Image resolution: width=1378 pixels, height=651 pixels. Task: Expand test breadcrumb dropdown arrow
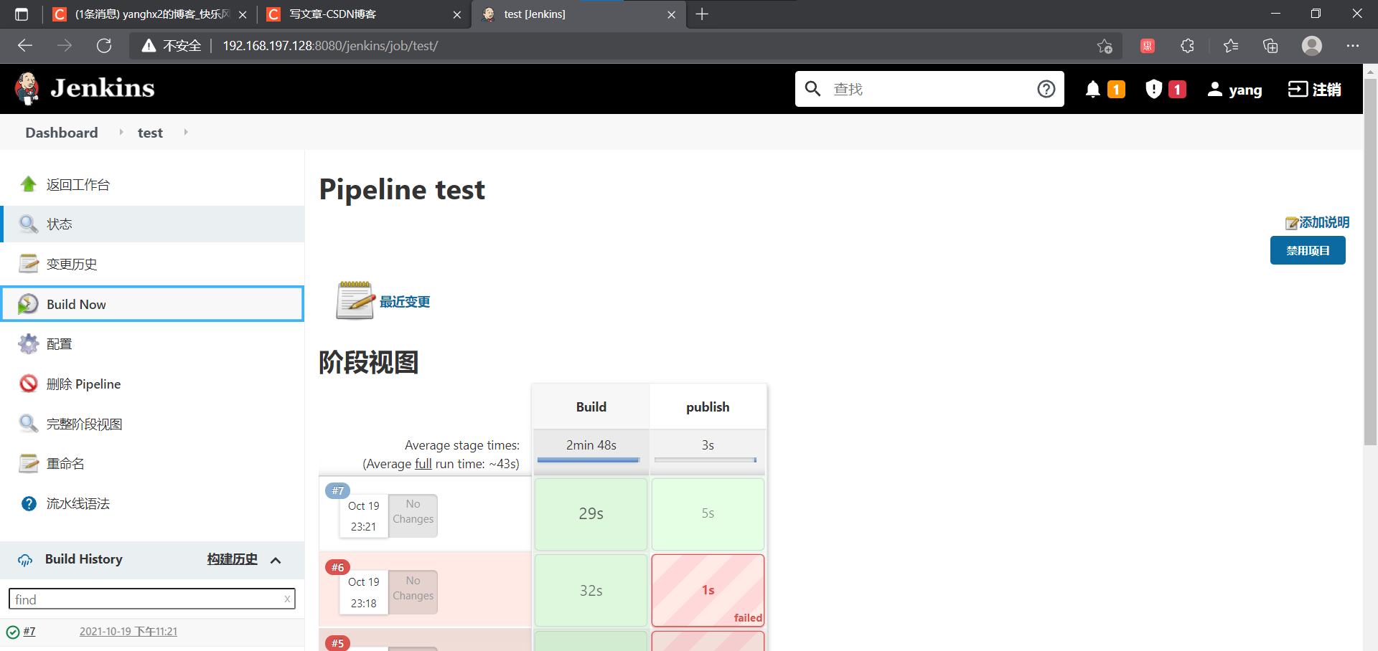tap(186, 132)
